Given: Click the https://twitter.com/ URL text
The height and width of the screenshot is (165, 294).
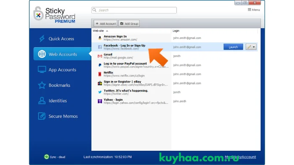Looking at the screenshot, I should point(116,94).
